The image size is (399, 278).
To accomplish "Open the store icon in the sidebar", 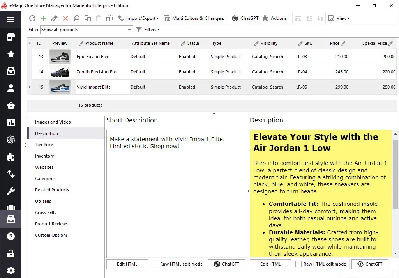I will tap(11, 37).
